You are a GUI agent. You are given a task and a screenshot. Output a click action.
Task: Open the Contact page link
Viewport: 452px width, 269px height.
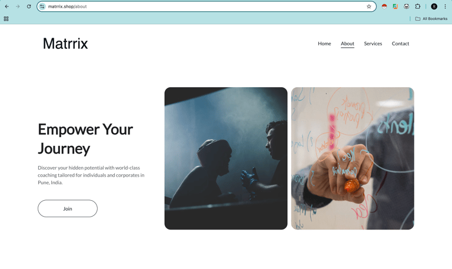tap(400, 44)
